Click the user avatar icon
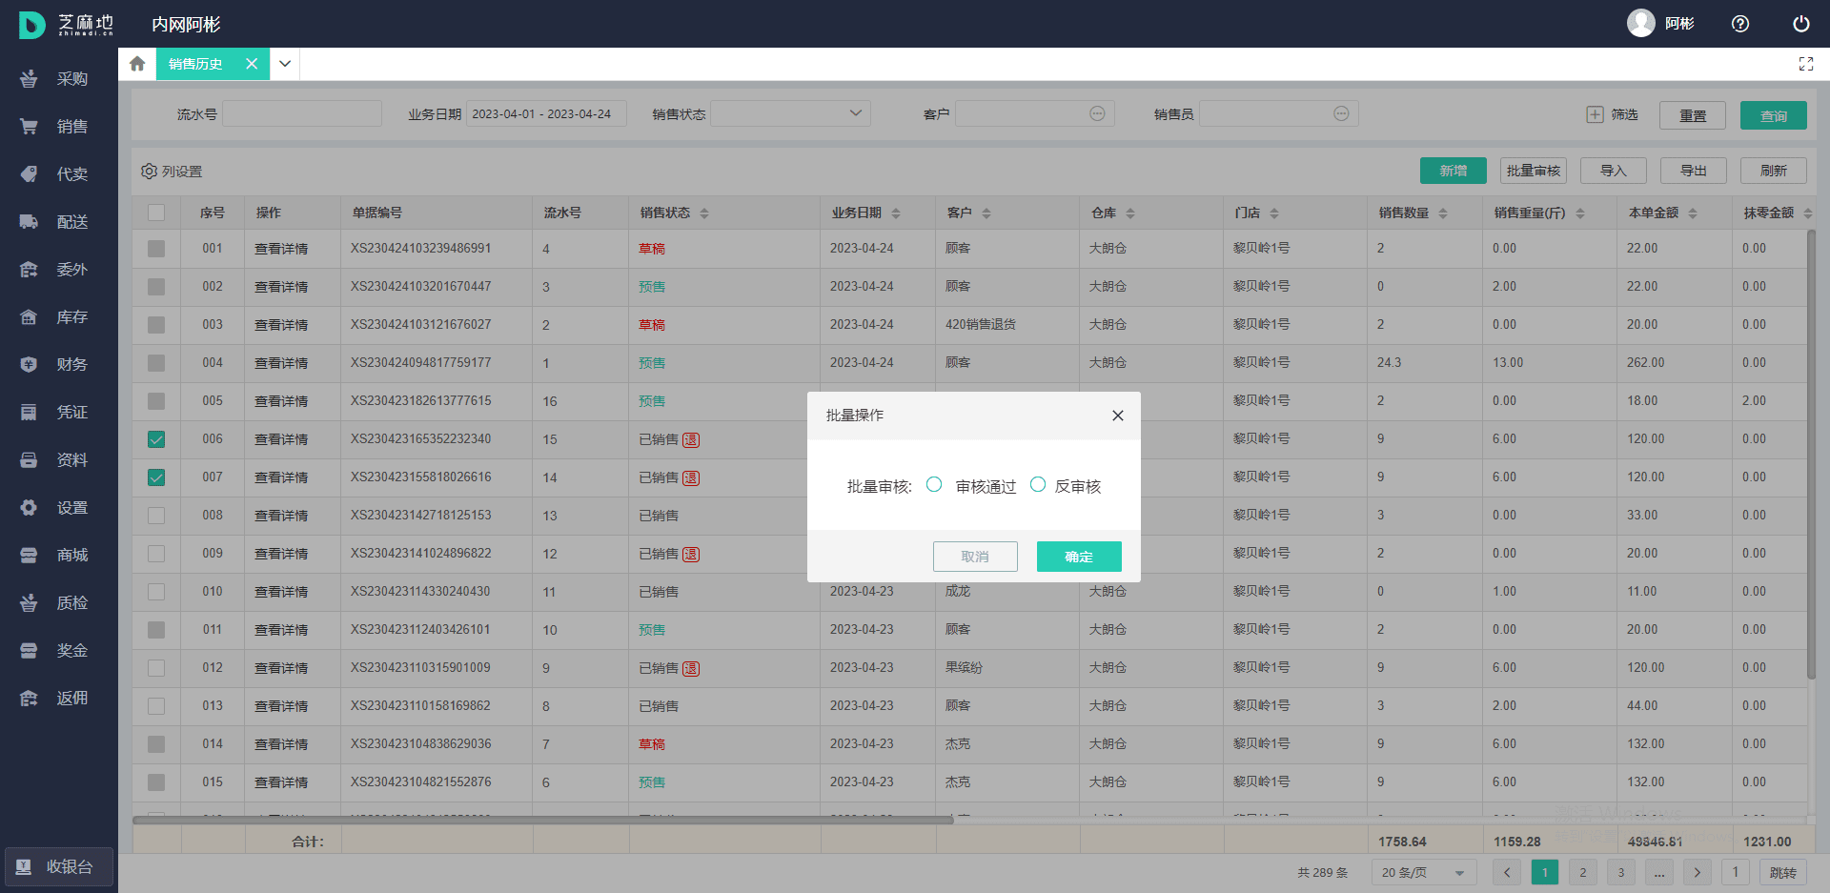Image resolution: width=1830 pixels, height=893 pixels. pos(1640,23)
